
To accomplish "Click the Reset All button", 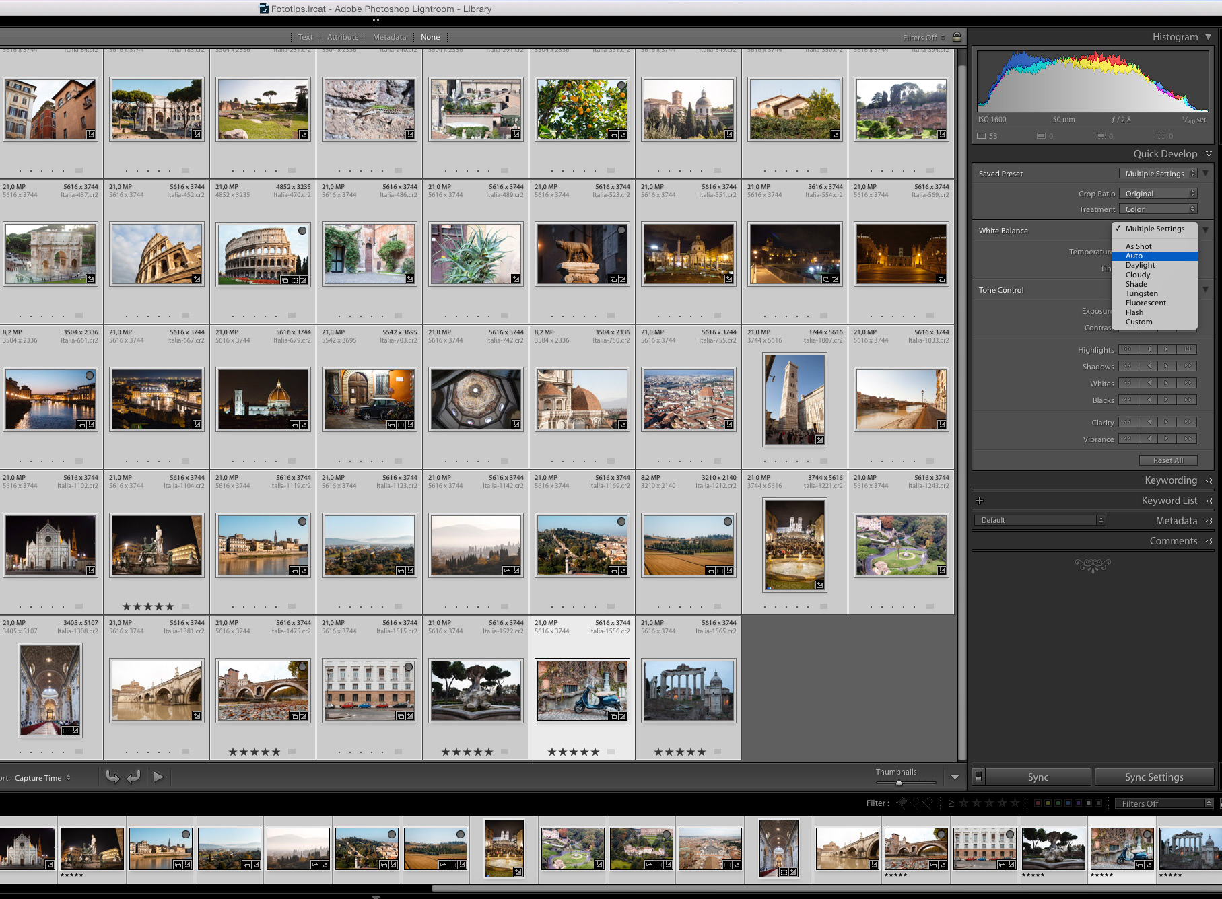I will tap(1167, 460).
